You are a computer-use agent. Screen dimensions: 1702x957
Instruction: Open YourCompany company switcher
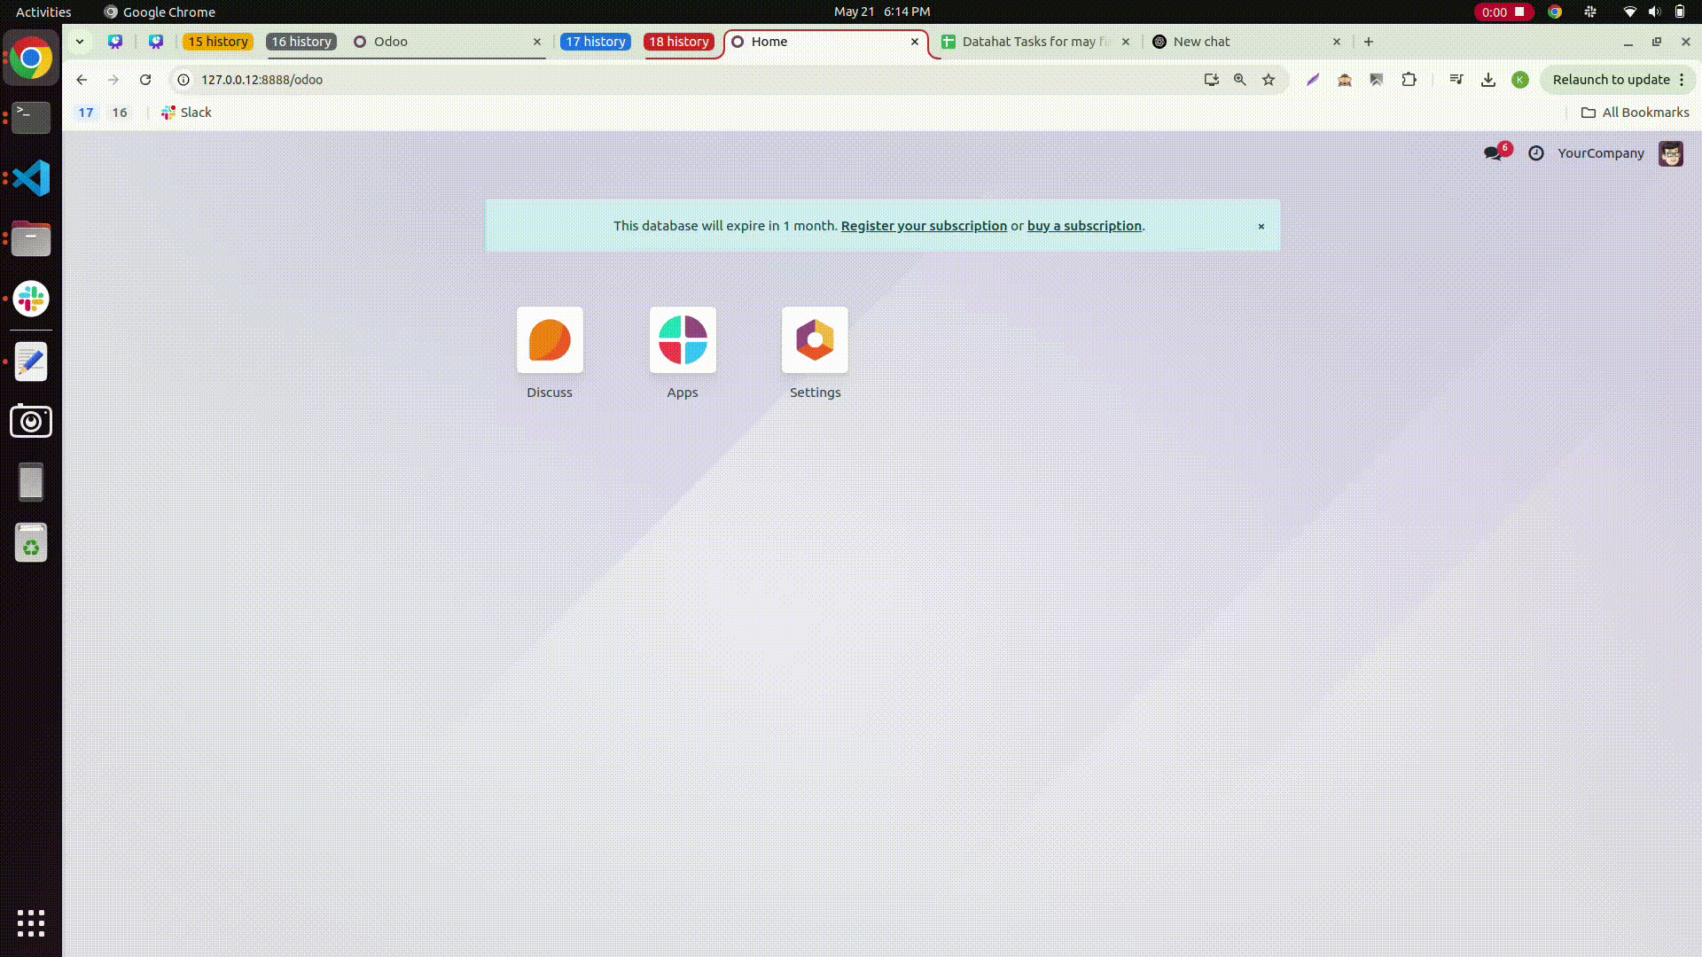pyautogui.click(x=1601, y=153)
